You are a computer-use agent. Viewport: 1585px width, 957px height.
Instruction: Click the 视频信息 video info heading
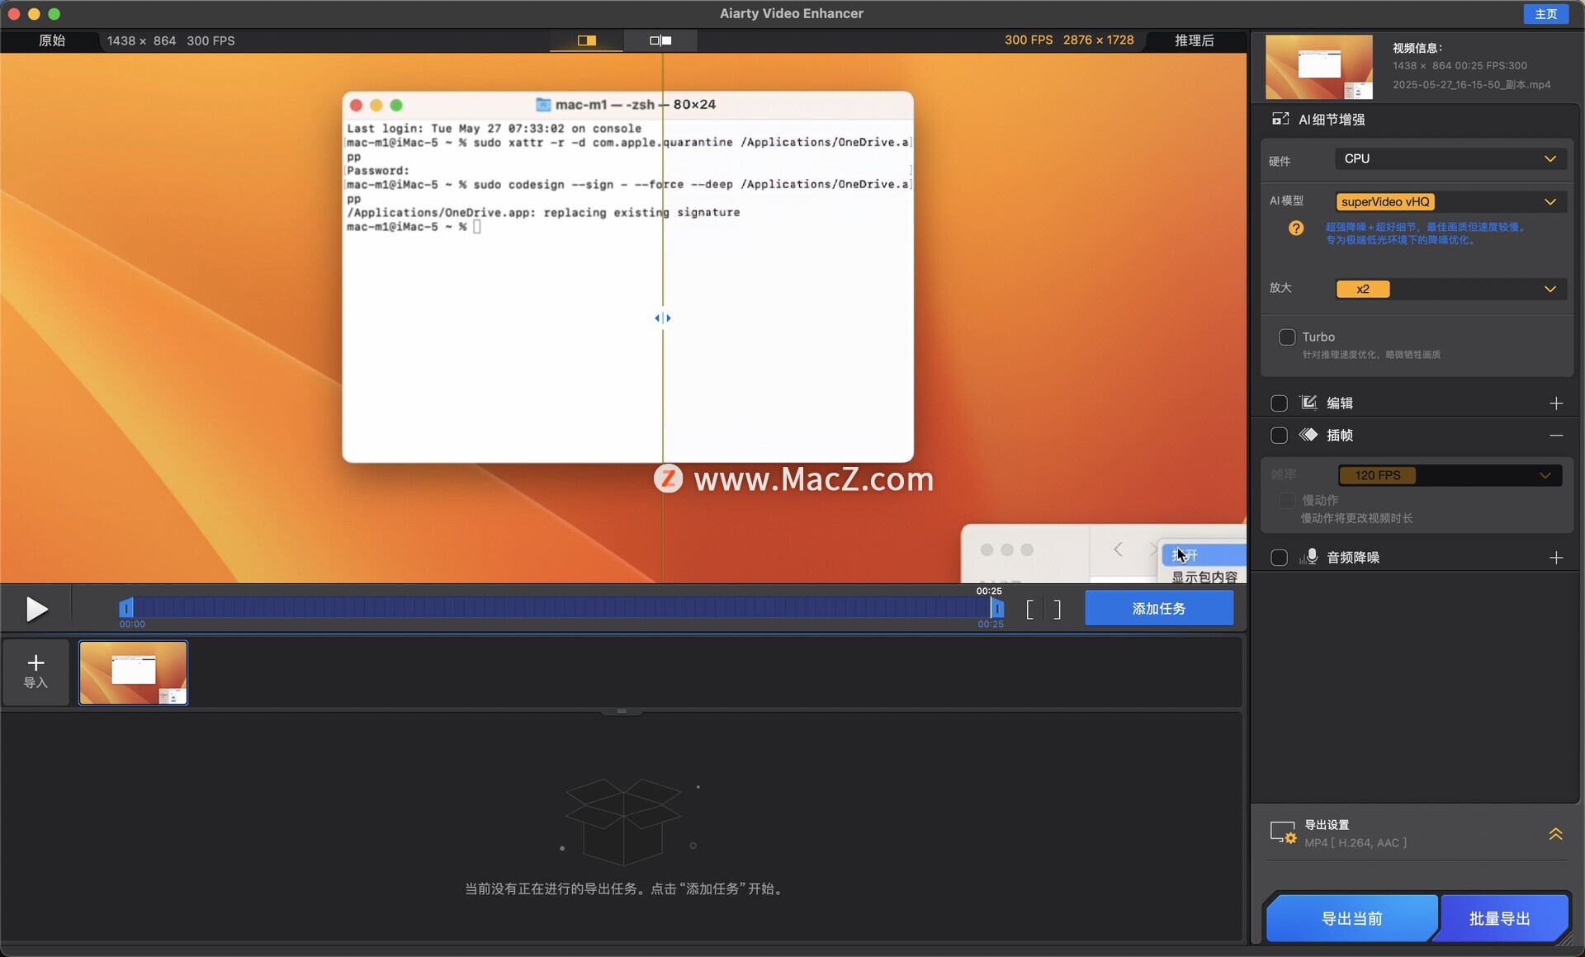pyautogui.click(x=1417, y=48)
